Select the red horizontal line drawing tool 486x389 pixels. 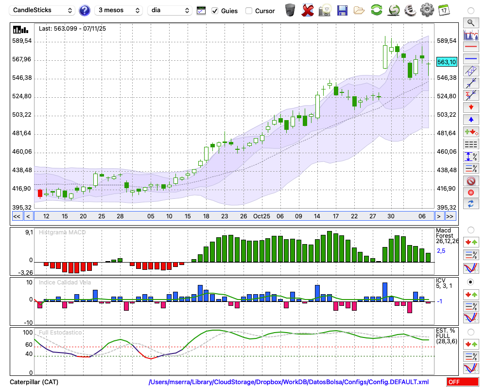click(470, 47)
